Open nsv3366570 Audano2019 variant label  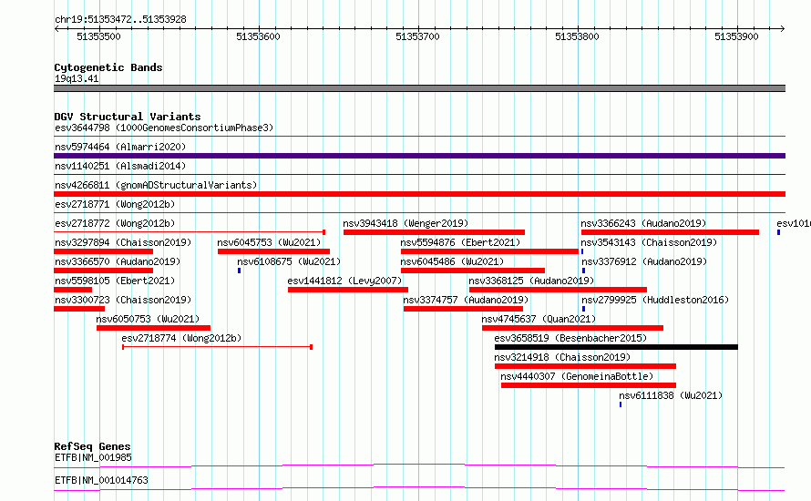pyautogui.click(x=118, y=261)
